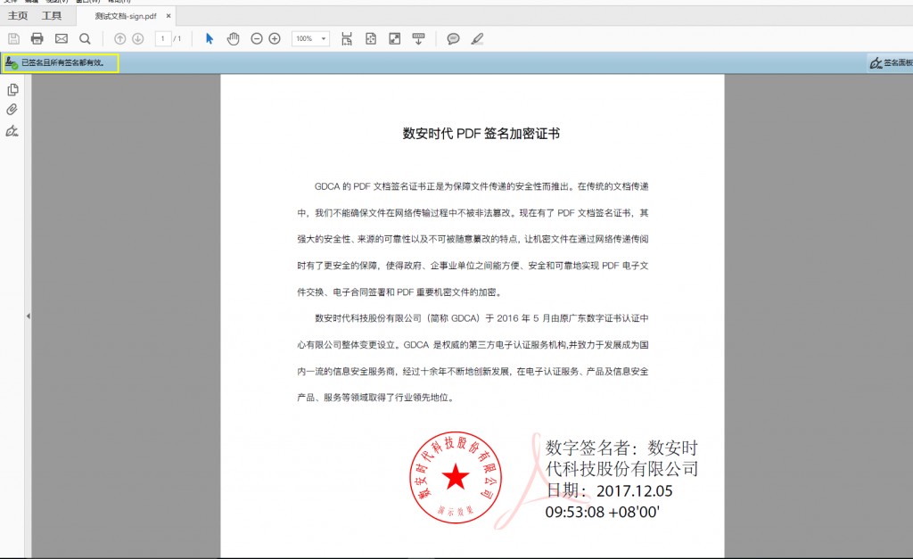
Task: Click the fit-width scrolling mode icon
Action: click(347, 39)
